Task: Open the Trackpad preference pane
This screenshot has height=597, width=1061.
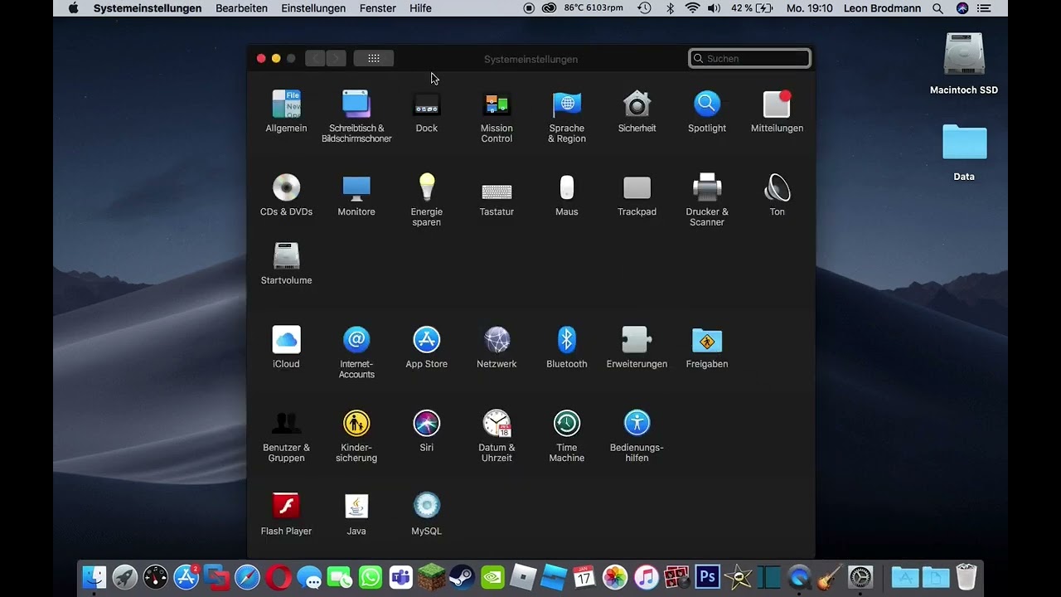Action: (637, 195)
